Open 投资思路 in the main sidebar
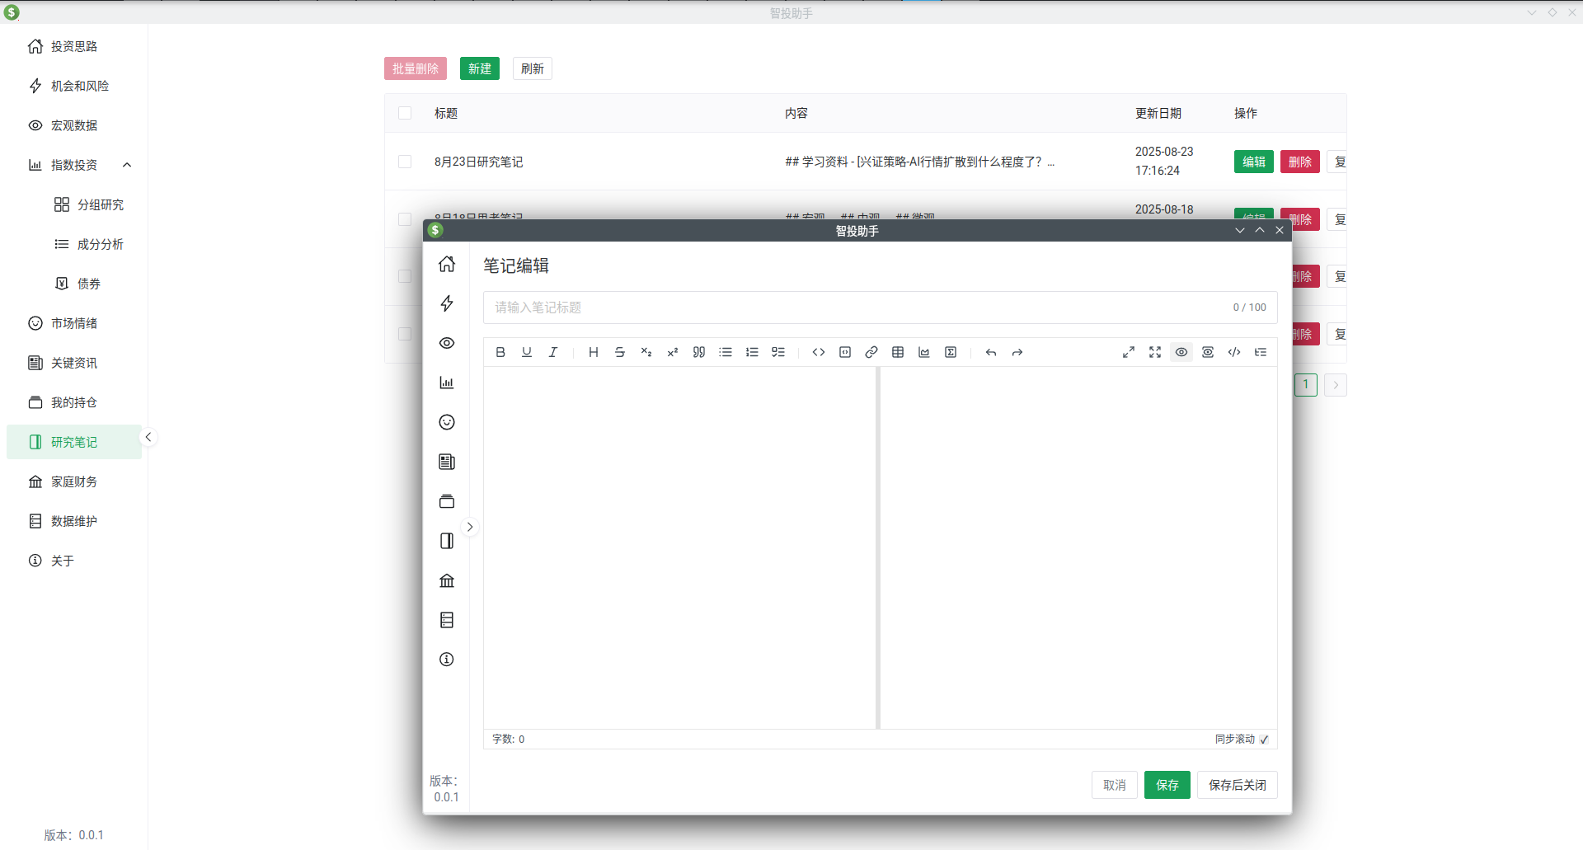Viewport: 1583px width, 850px height. click(x=74, y=46)
